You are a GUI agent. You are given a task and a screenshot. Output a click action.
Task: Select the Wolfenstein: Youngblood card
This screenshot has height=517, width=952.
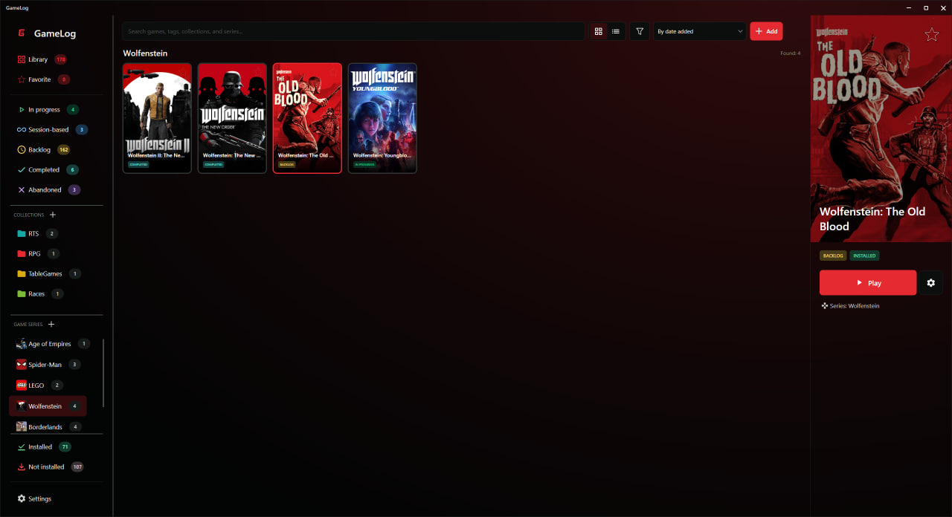click(382, 118)
